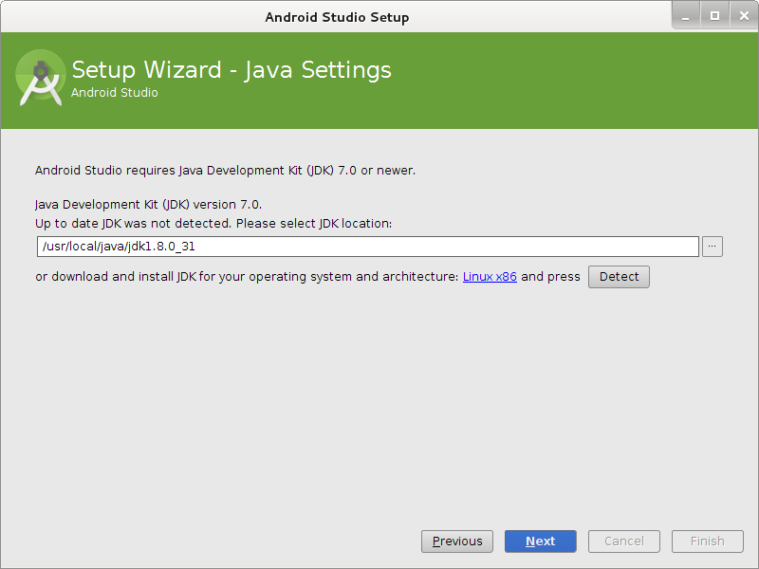The height and width of the screenshot is (569, 759).
Task: Click the 'Android Studio Setup' title bar text
Action: click(x=337, y=17)
